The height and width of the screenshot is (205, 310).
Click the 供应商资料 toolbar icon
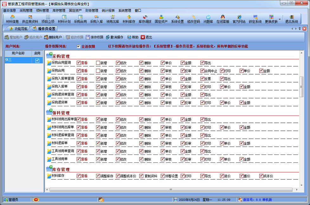click(x=30, y=19)
